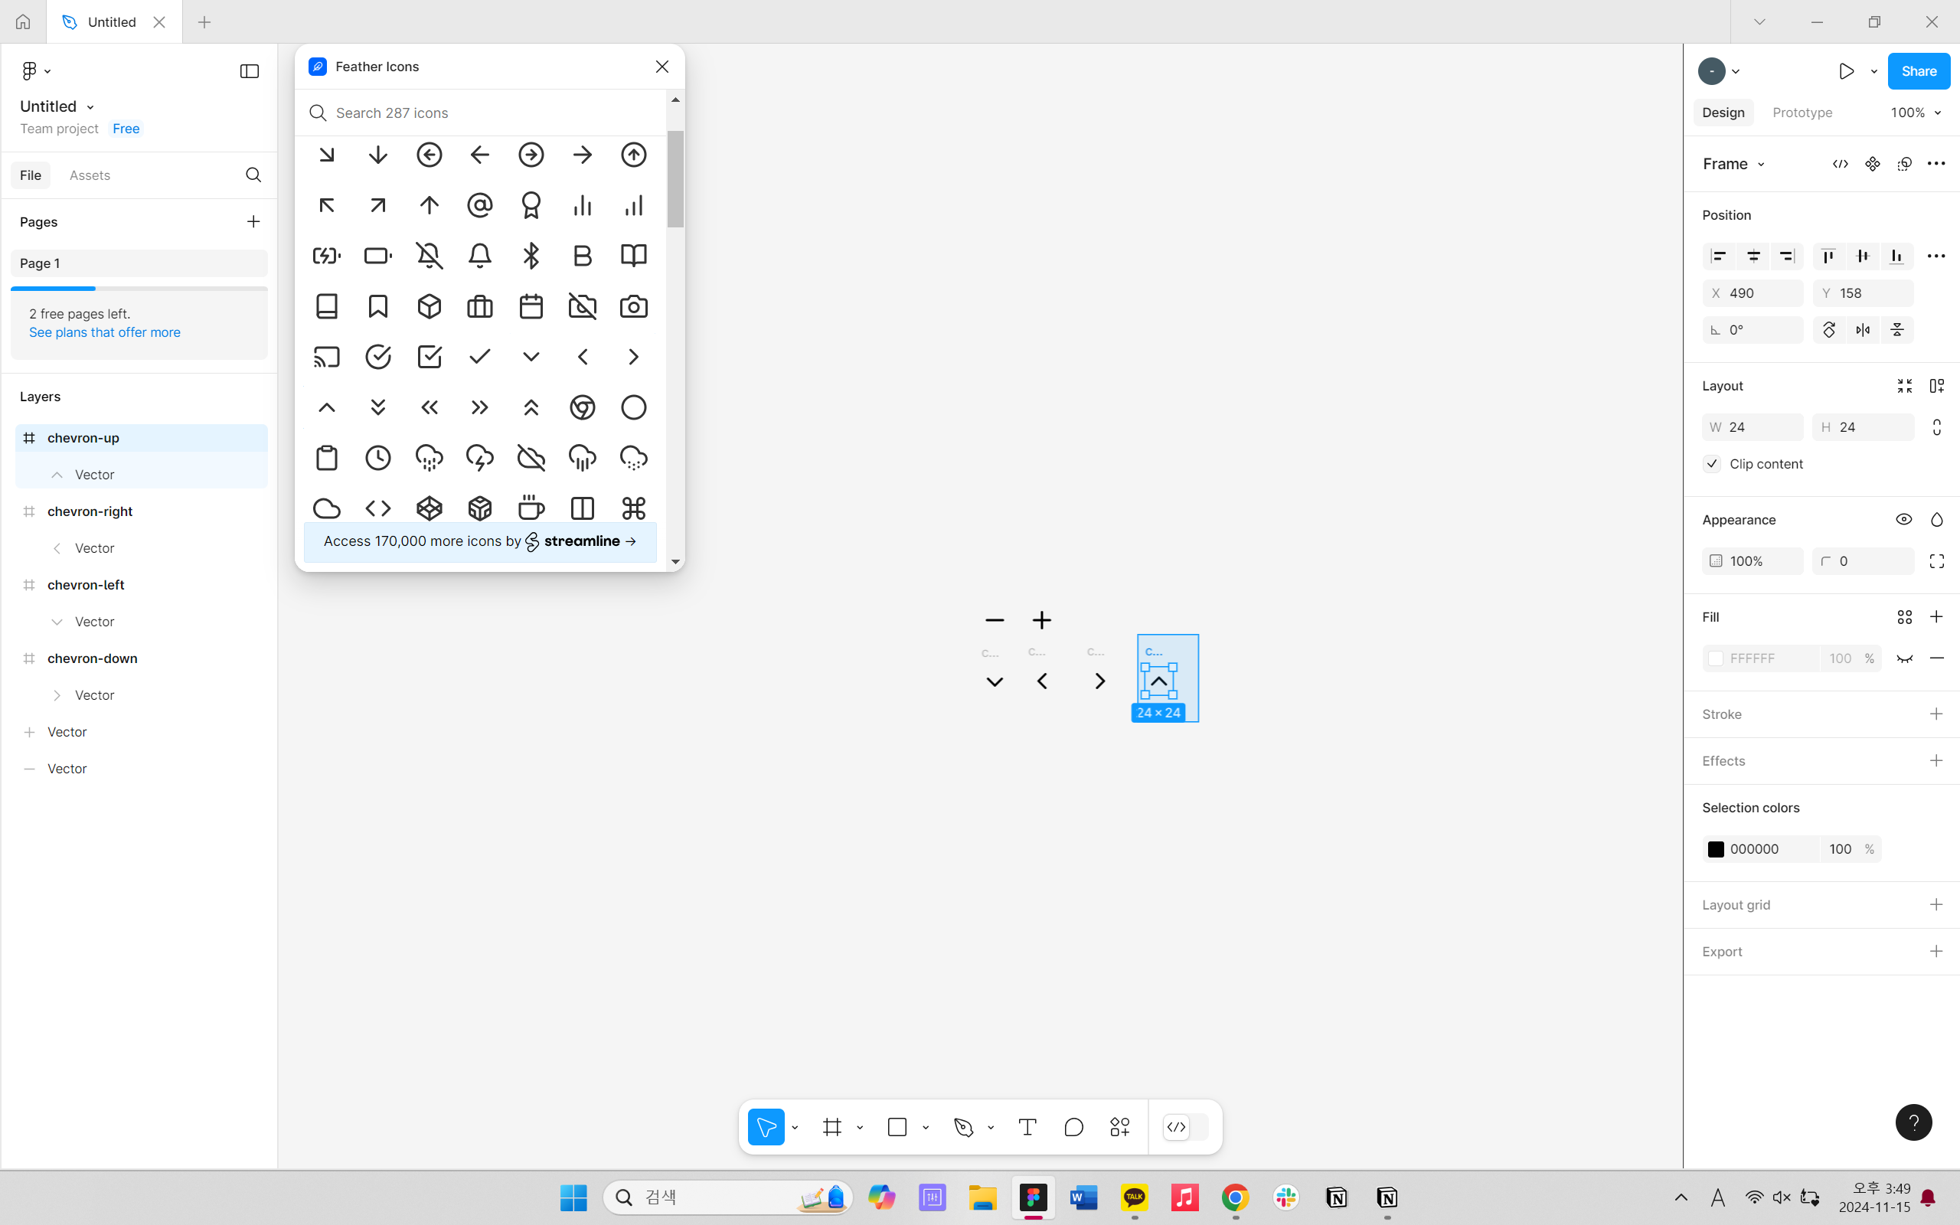Click the black 000000 selection color swatch
Screen dimensions: 1960x1225
tap(1716, 849)
